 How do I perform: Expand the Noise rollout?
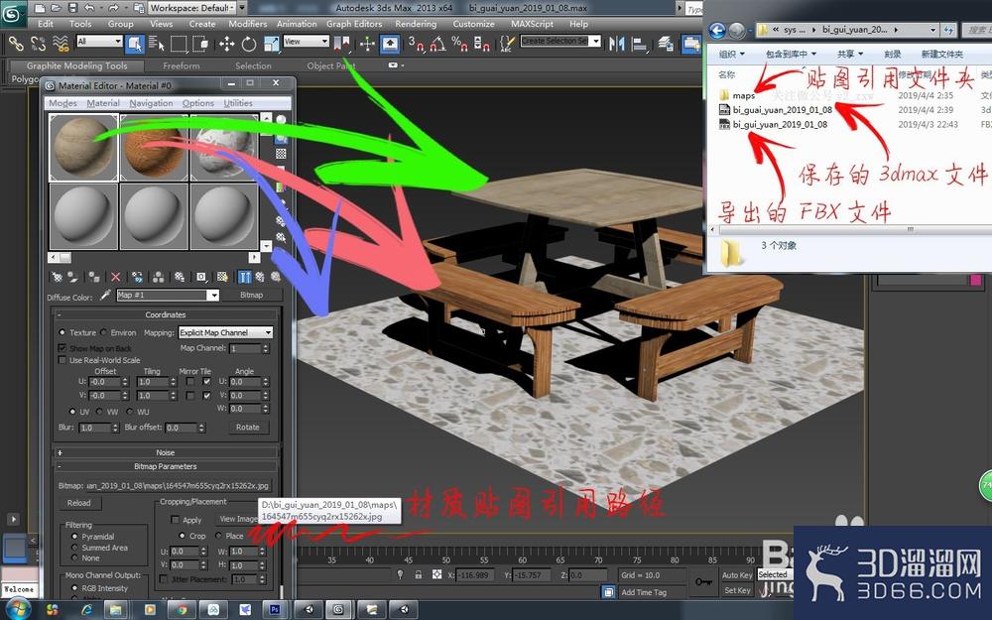click(166, 452)
